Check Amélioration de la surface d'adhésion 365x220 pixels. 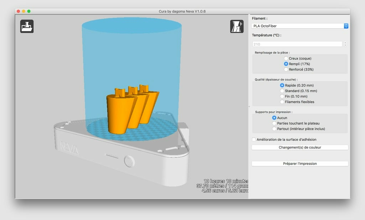tap(253, 139)
